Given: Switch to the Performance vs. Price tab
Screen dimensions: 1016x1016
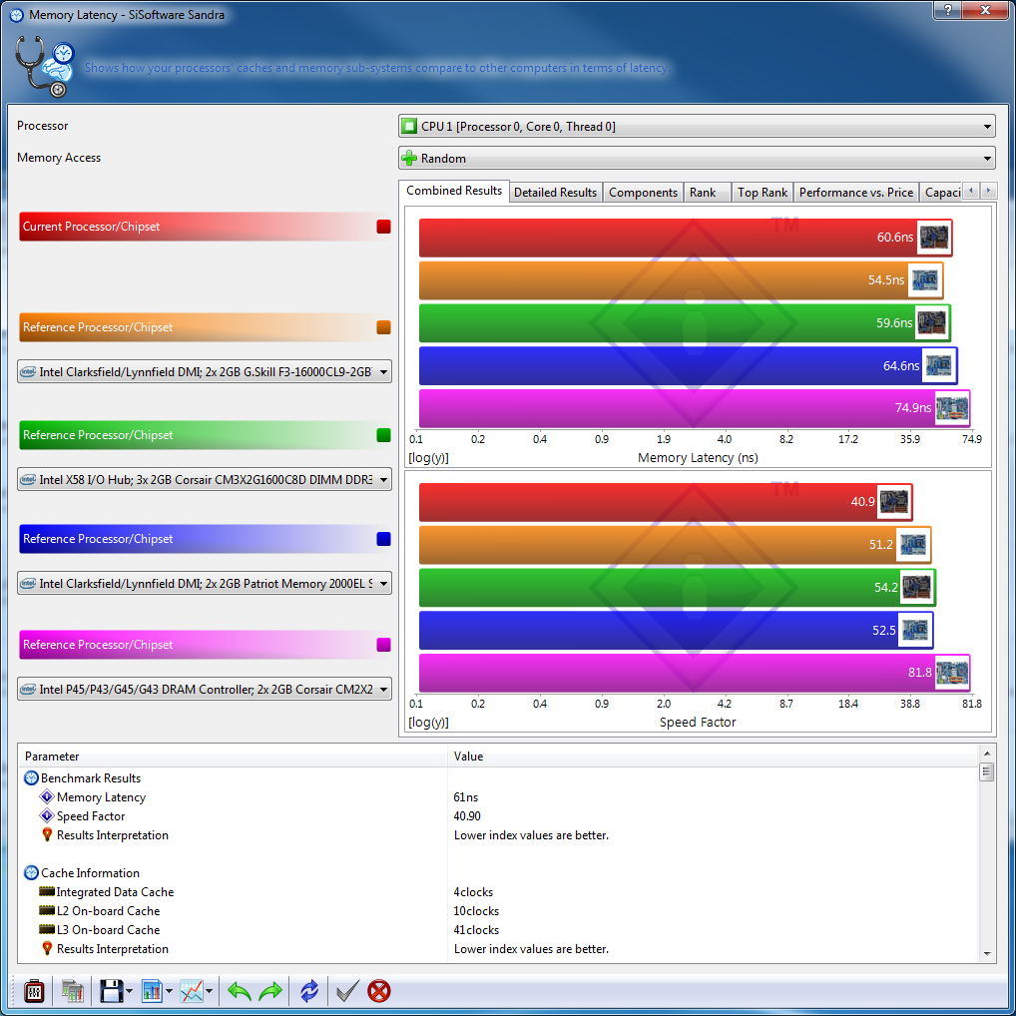Looking at the screenshot, I should 856,193.
